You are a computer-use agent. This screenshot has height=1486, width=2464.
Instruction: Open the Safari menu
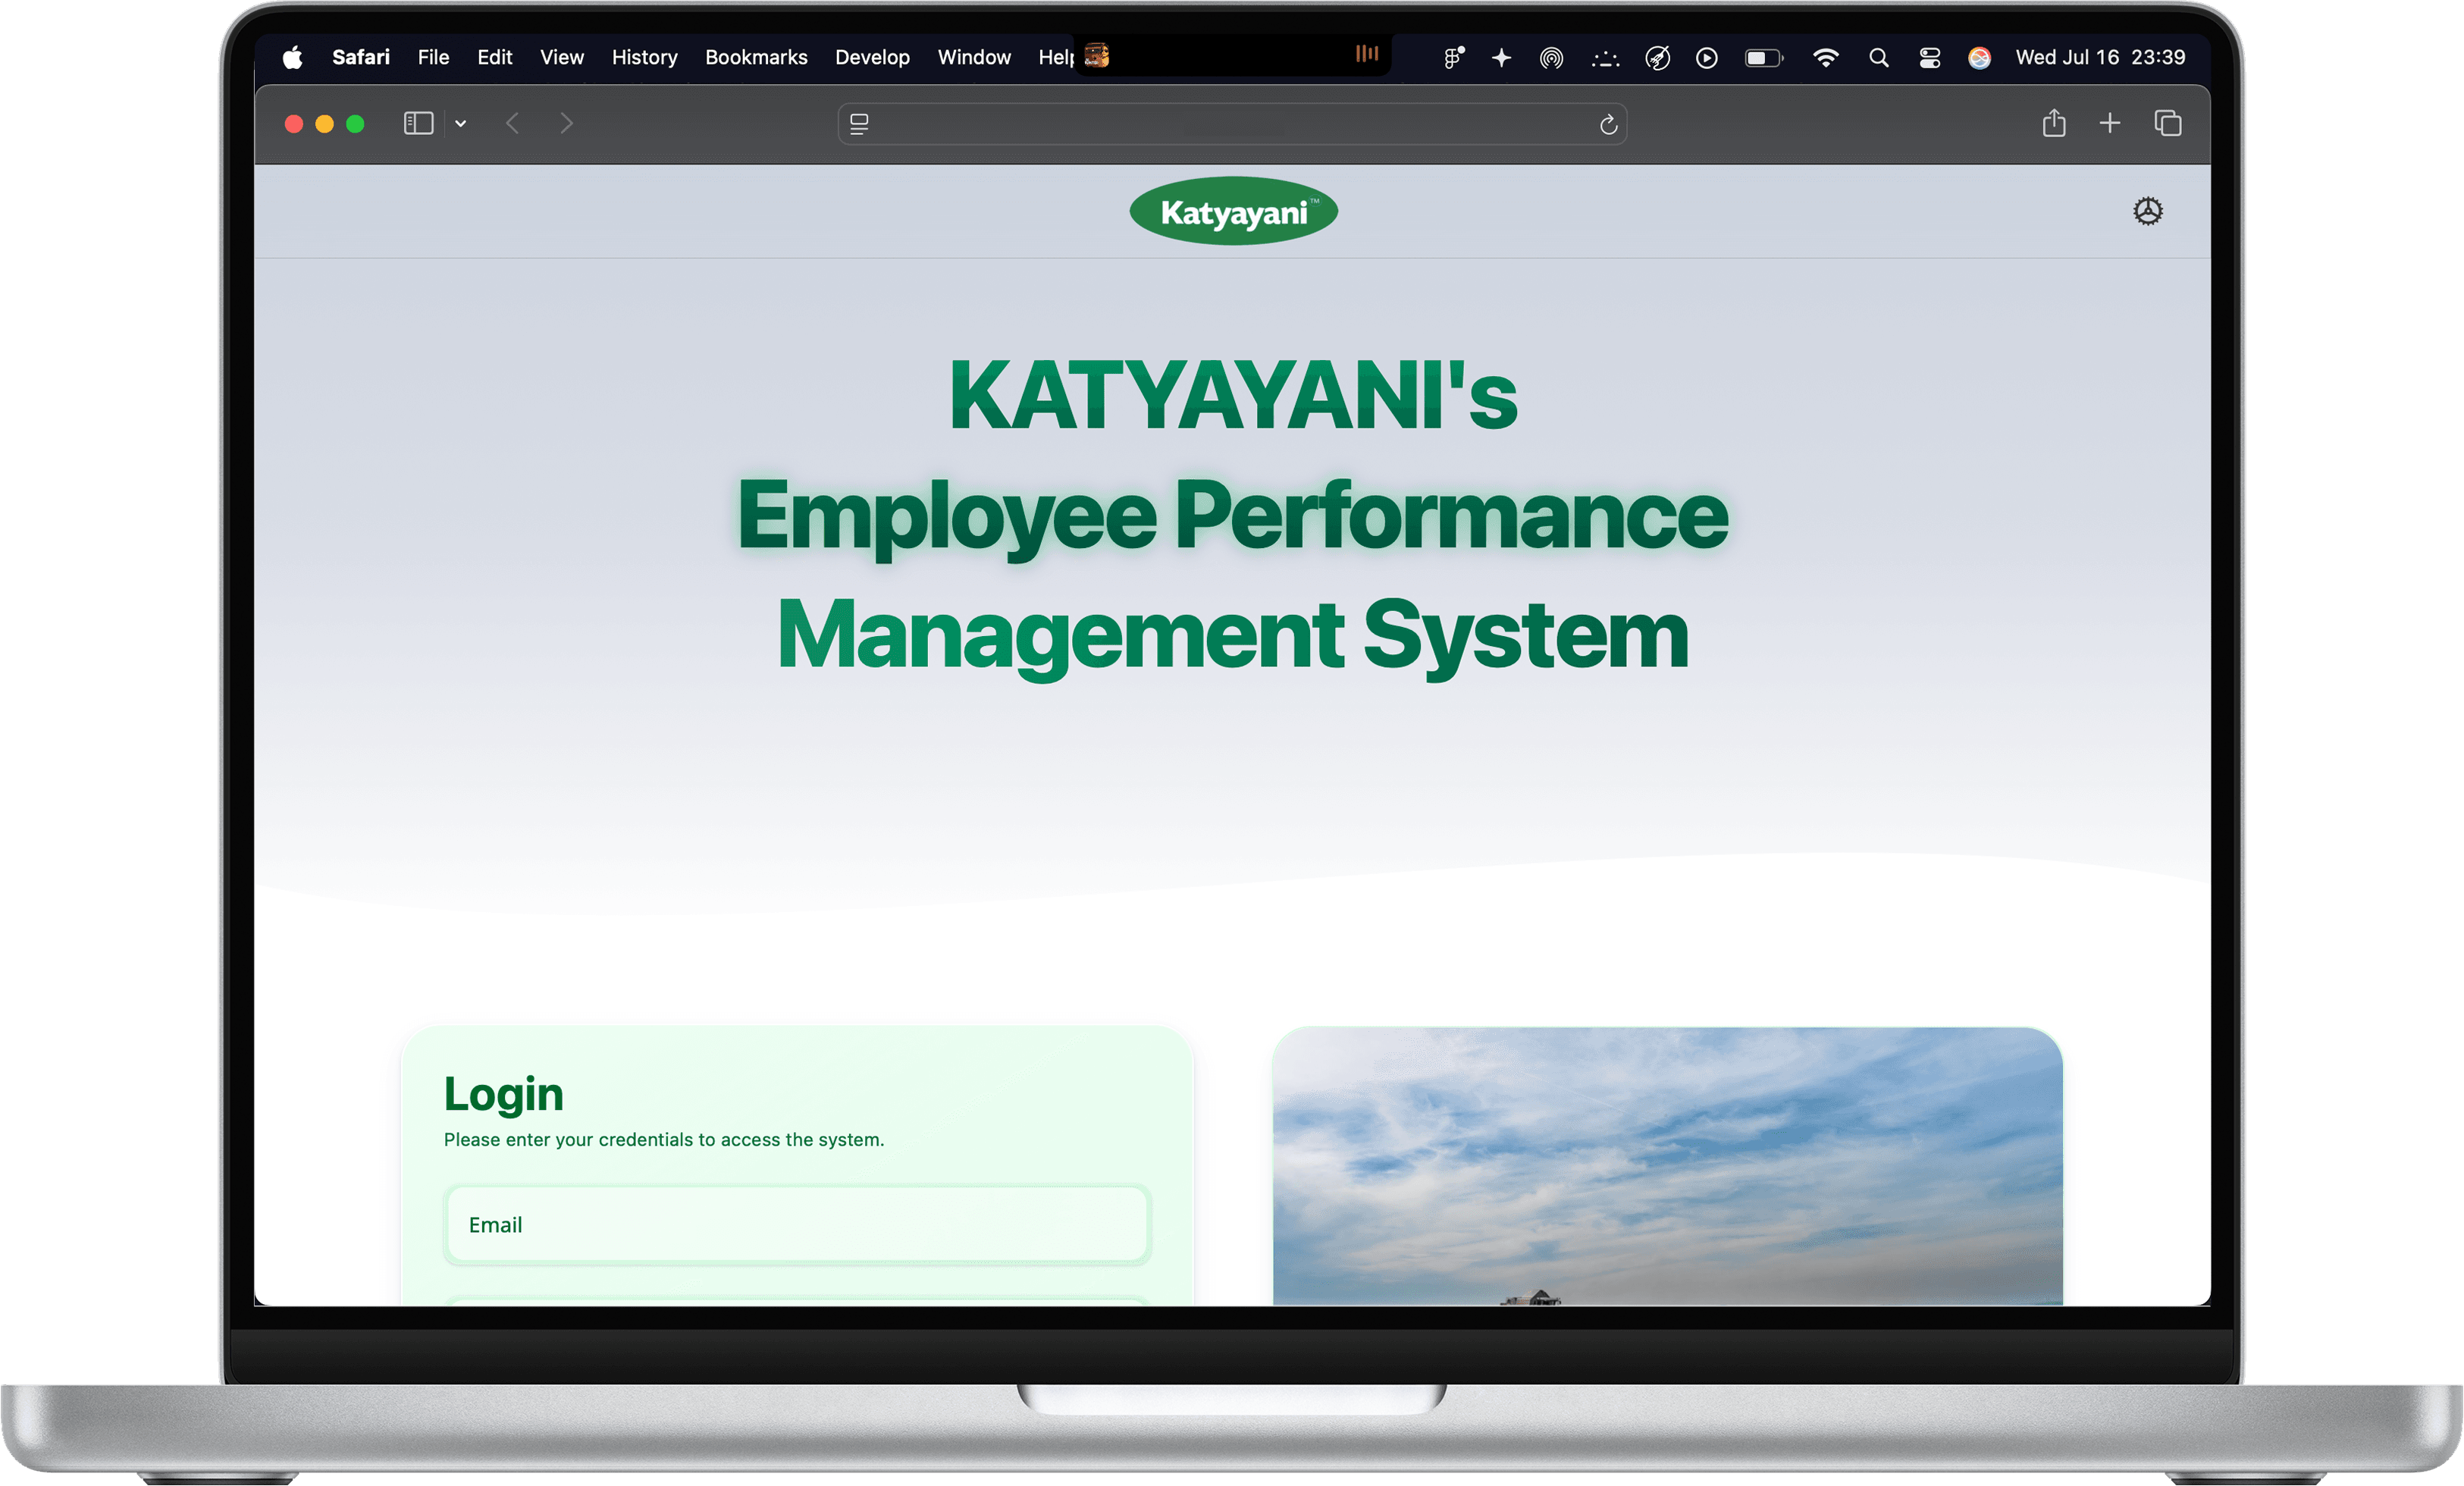(x=361, y=57)
